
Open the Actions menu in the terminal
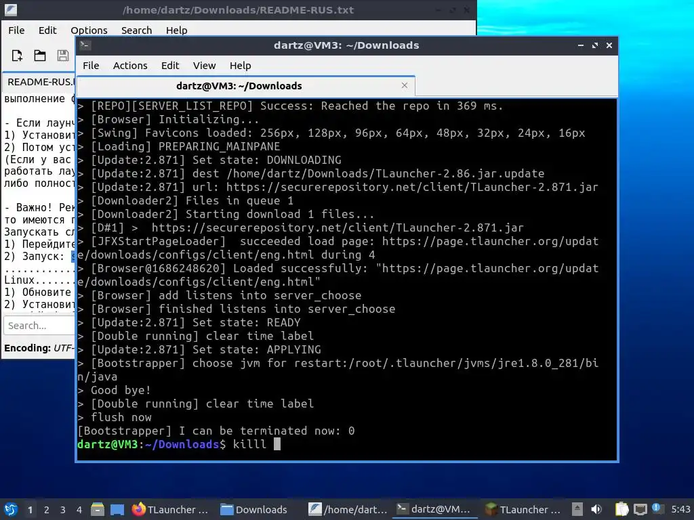coord(130,66)
